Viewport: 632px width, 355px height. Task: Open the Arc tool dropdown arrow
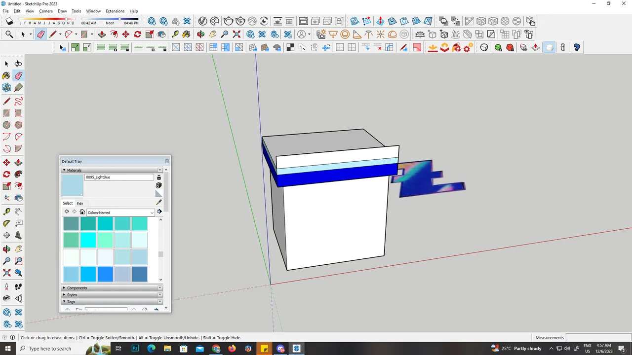pyautogui.click(x=76, y=34)
